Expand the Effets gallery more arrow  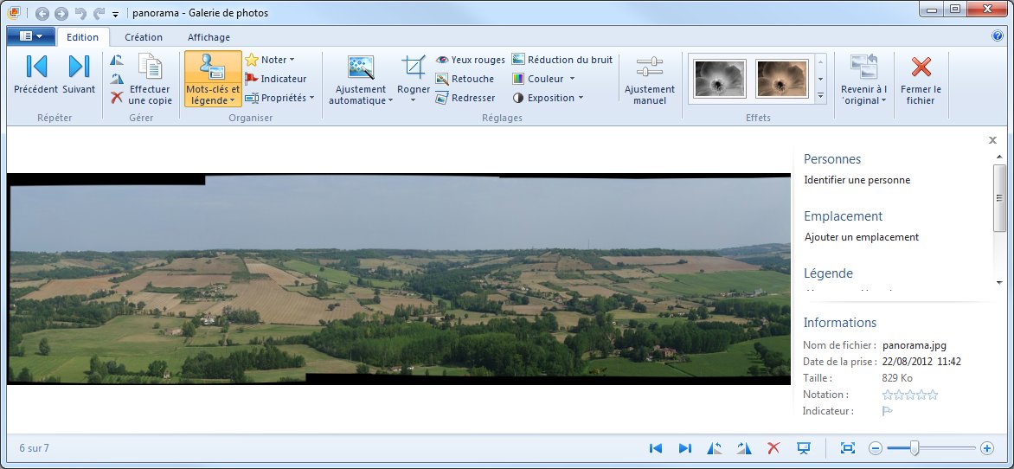[821, 96]
